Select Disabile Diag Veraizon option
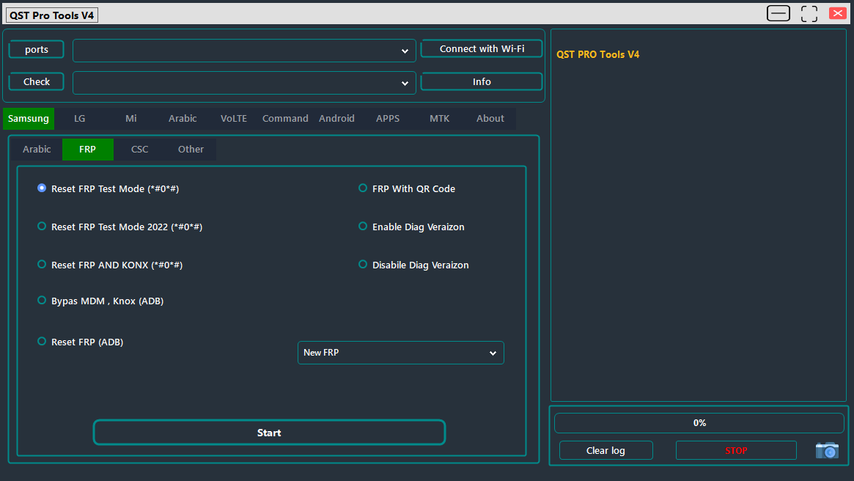854x481 pixels. click(x=363, y=264)
